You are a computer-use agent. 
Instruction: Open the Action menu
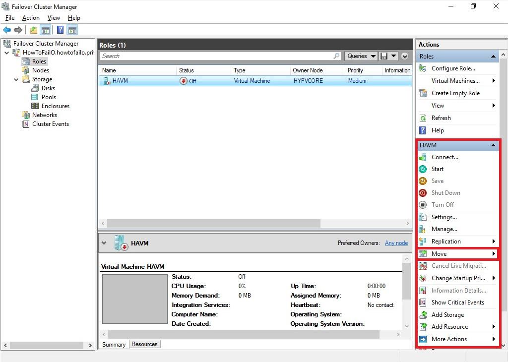click(31, 18)
